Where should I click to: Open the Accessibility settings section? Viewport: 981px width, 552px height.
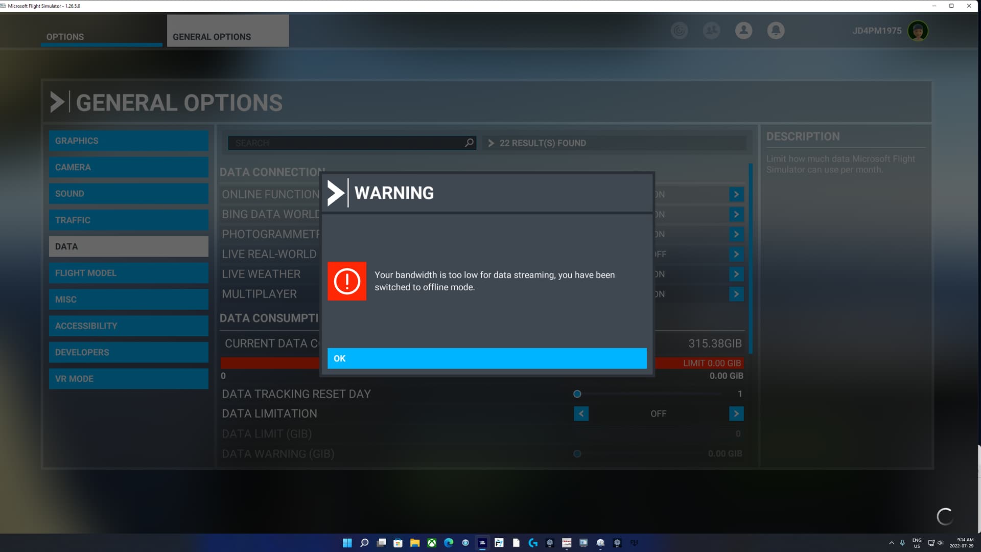128,326
